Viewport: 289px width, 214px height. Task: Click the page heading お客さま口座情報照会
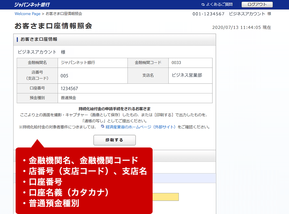point(53,26)
